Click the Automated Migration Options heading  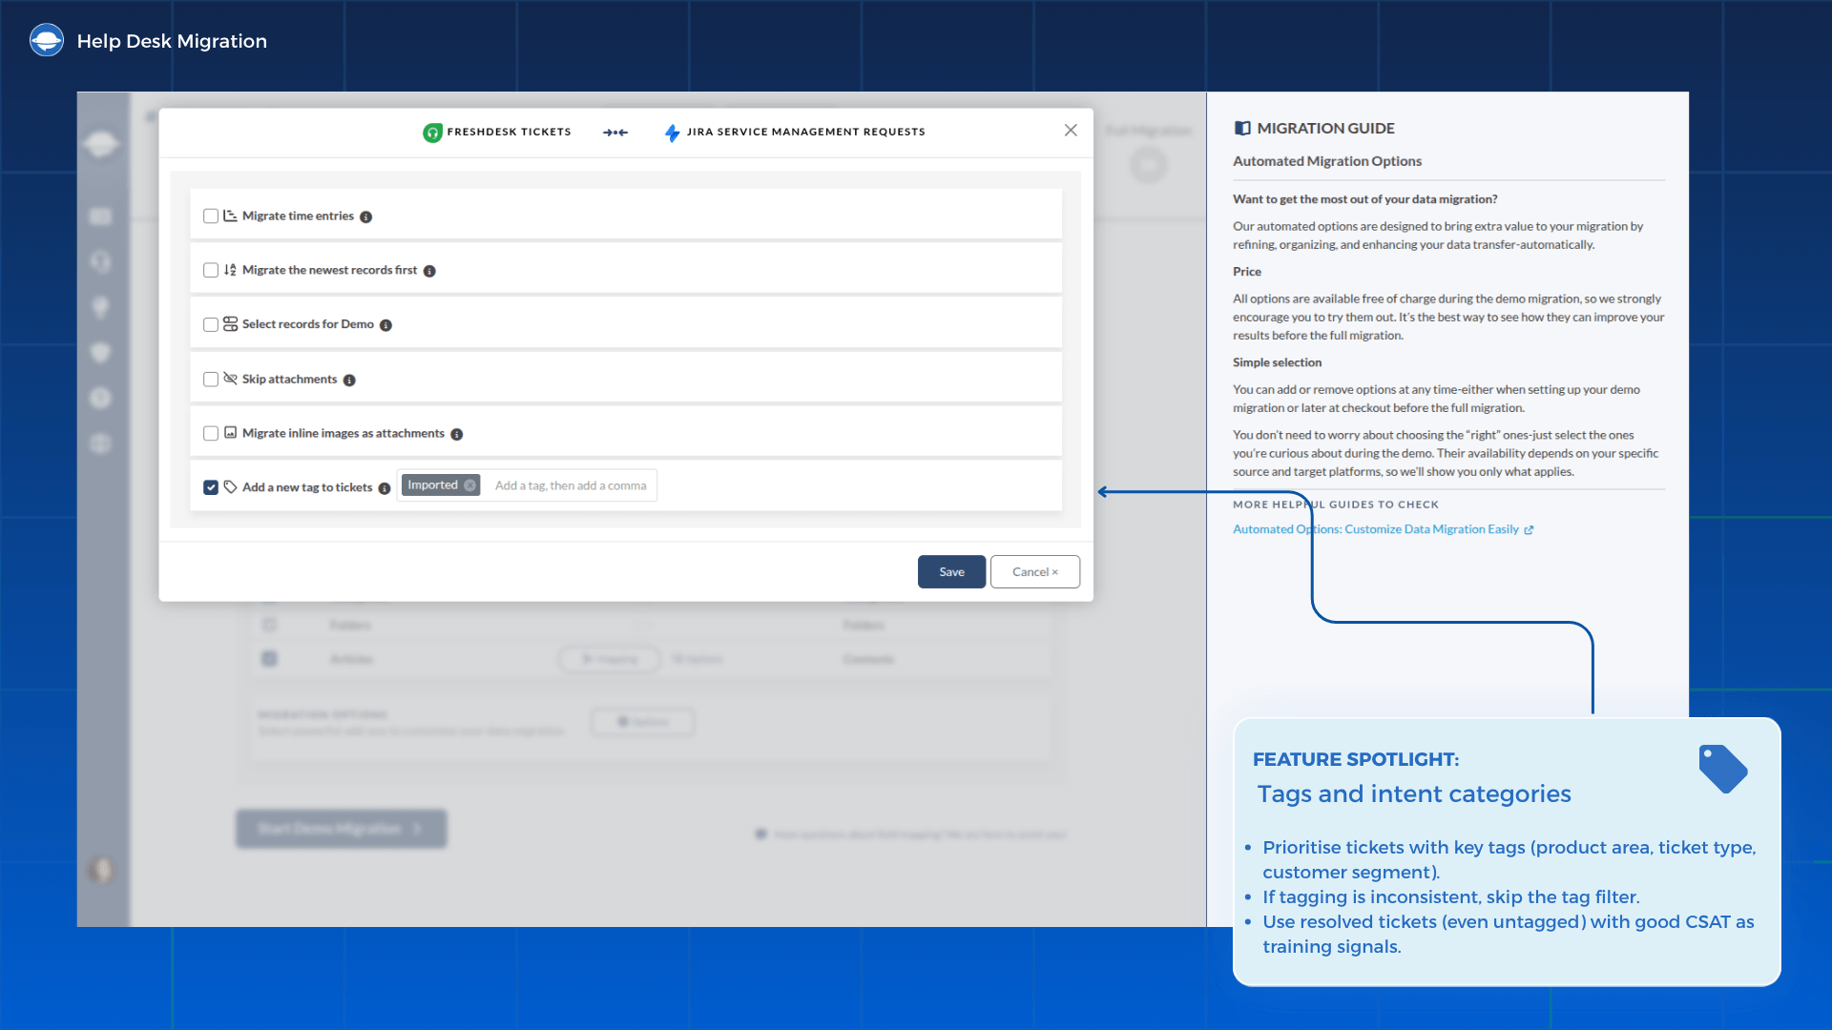click(x=1326, y=161)
